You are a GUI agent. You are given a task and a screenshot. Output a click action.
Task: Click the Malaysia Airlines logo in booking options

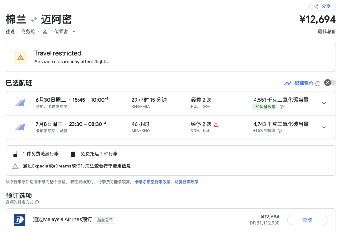click(20, 220)
